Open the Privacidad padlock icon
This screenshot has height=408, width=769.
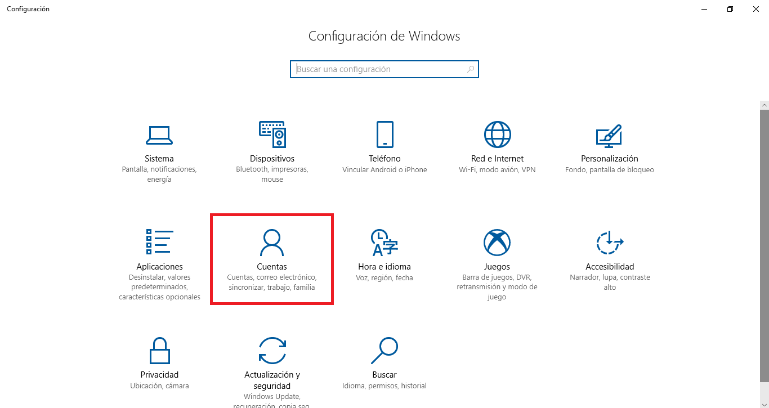(159, 350)
